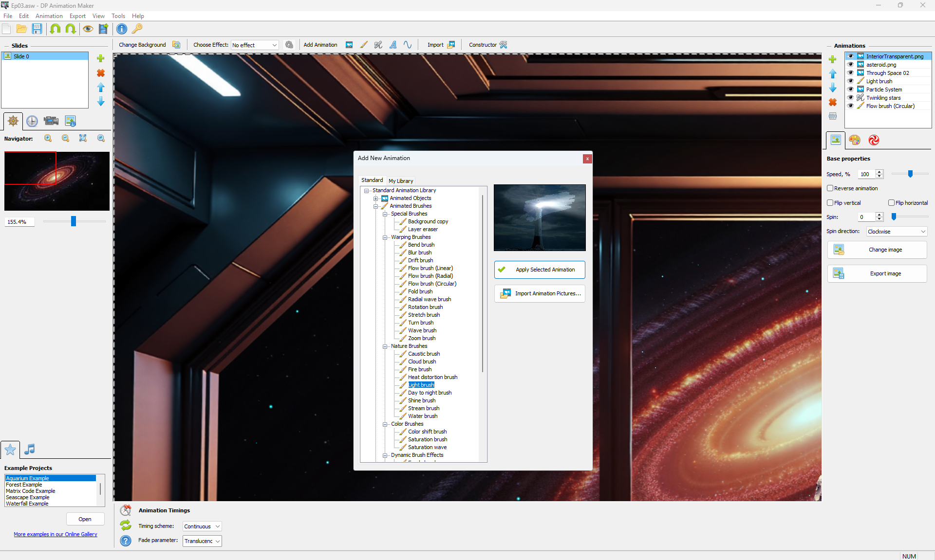Click the red delete animation X icon

[833, 102]
